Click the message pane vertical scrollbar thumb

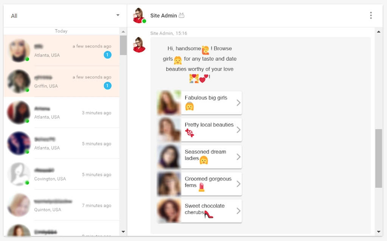[379, 158]
